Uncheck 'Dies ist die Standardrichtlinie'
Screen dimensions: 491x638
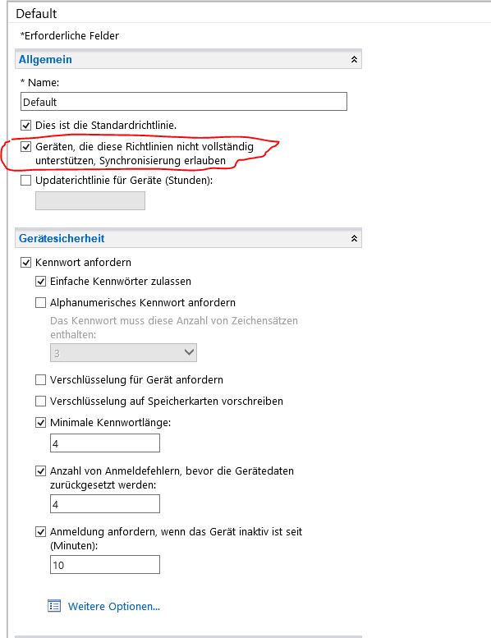[26, 126]
